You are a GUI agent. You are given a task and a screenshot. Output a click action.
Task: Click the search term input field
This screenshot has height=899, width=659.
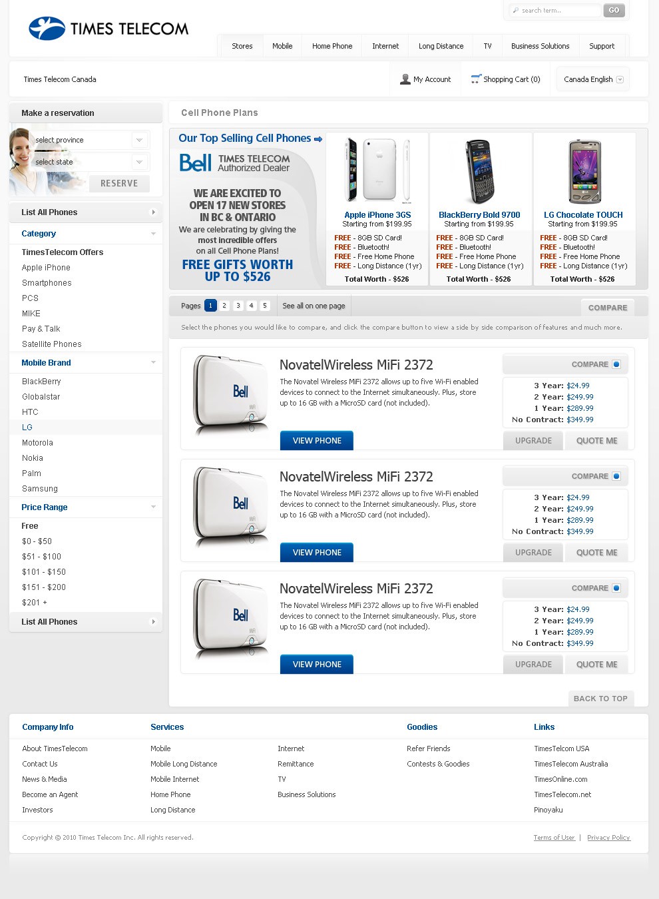click(x=555, y=10)
